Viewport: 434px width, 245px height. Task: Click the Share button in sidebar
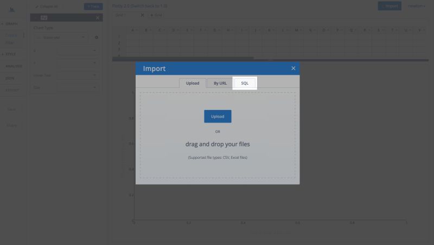11,126
